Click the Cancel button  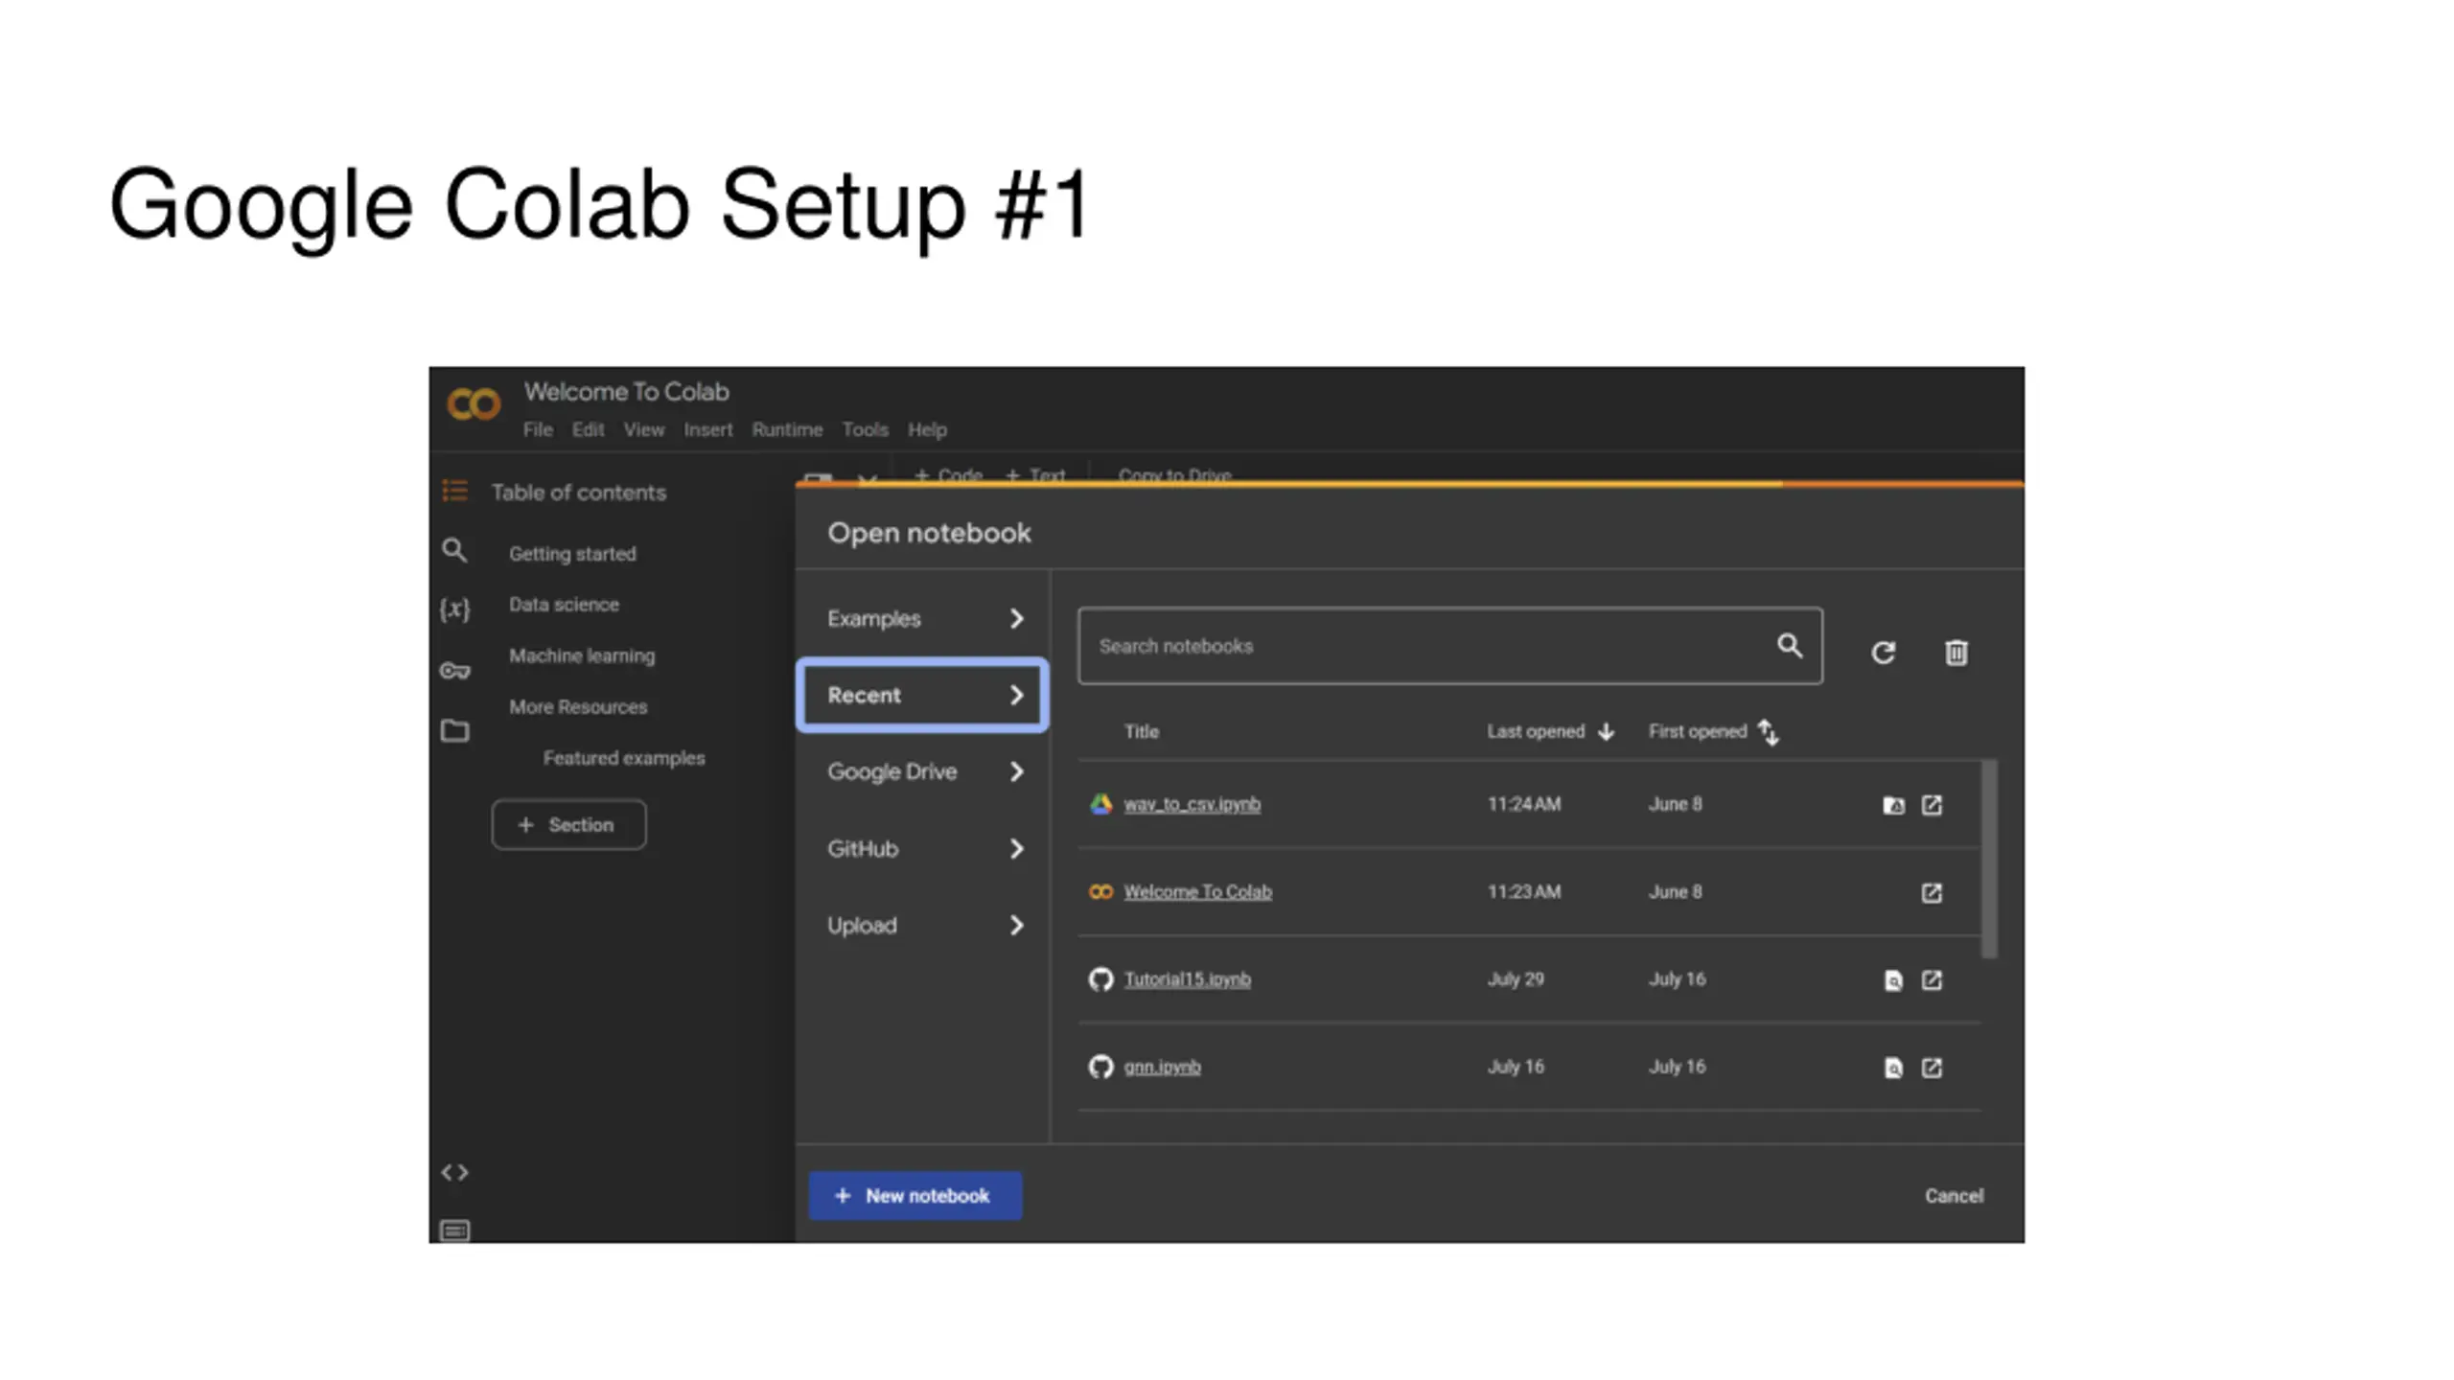tap(1954, 1196)
